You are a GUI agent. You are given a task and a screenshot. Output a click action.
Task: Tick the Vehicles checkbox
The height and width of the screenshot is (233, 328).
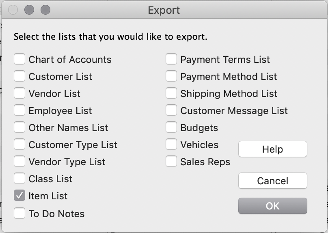click(x=171, y=144)
